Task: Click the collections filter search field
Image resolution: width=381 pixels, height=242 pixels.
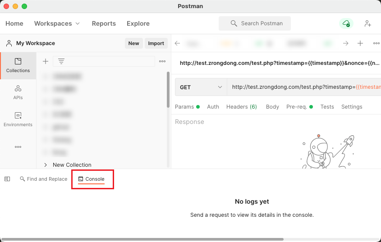Action: [x=104, y=61]
